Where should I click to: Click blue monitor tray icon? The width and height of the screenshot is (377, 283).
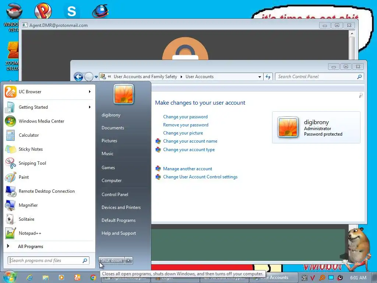pyautogui.click(x=331, y=277)
